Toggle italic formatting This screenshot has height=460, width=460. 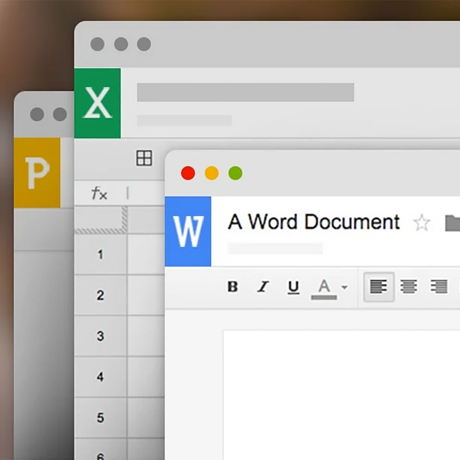[263, 287]
